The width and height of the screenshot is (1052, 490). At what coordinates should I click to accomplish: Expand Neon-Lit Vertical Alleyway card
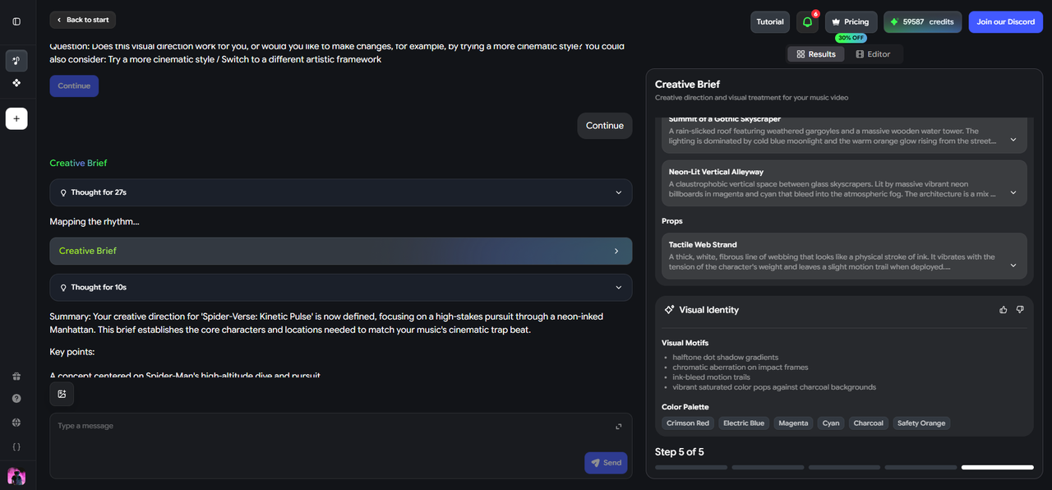click(x=1013, y=192)
